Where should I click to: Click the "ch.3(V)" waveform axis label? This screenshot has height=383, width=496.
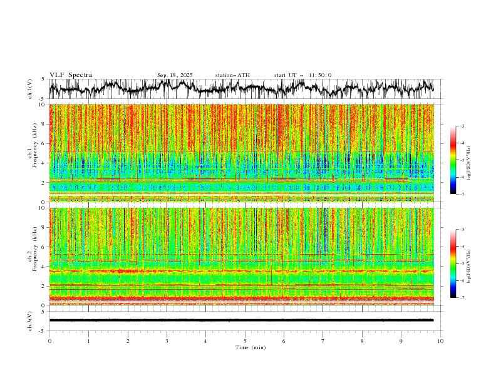click(30, 321)
